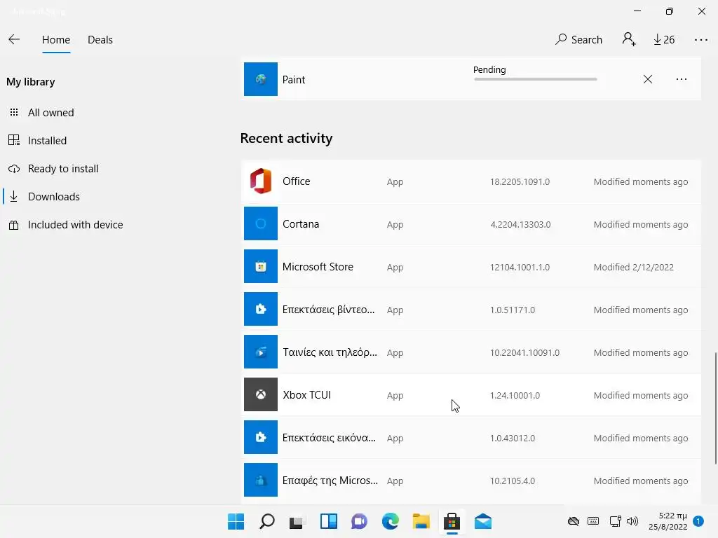
Task: Click the account sign-in icon
Action: pyautogui.click(x=629, y=39)
